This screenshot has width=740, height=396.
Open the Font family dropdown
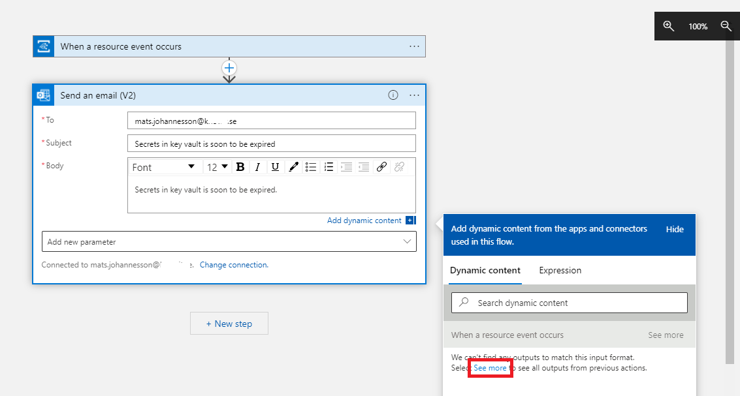click(164, 167)
